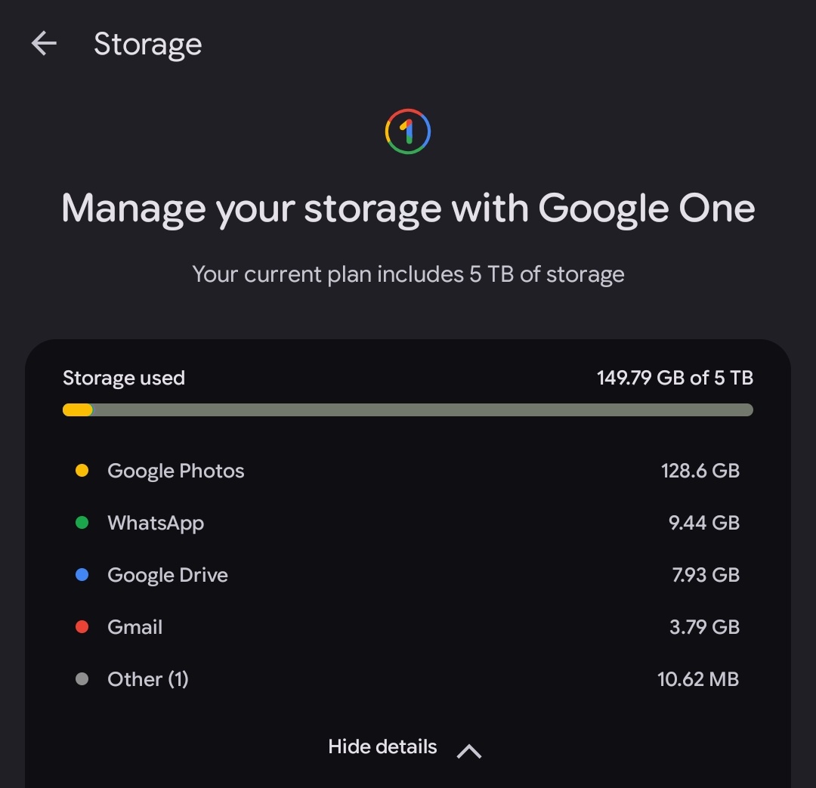This screenshot has height=788, width=816.
Task: Open the WhatsApp storage row
Action: click(407, 523)
